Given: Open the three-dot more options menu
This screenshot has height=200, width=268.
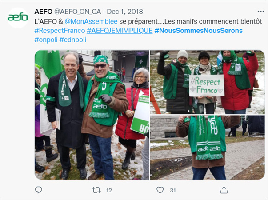Looking at the screenshot, I should (x=261, y=12).
